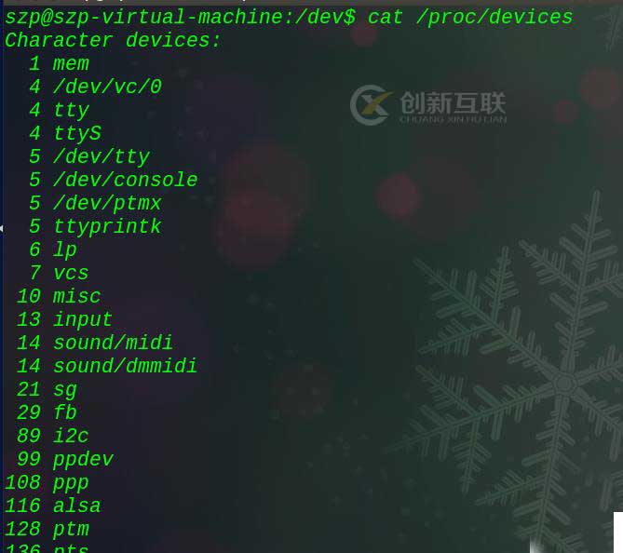Click the '/dev/ptmx' entry
This screenshot has width=623, height=553.
point(107,203)
